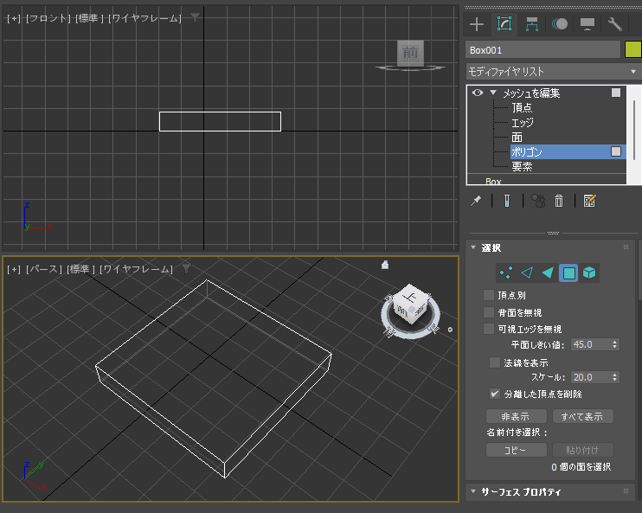Click the スケール value field 20.0

point(591,377)
